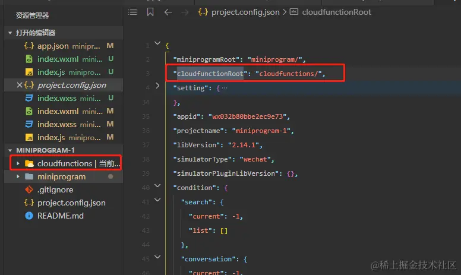Click the forward navigation arrow
Image resolution: width=461 pixels, height=275 pixels.
185,12
